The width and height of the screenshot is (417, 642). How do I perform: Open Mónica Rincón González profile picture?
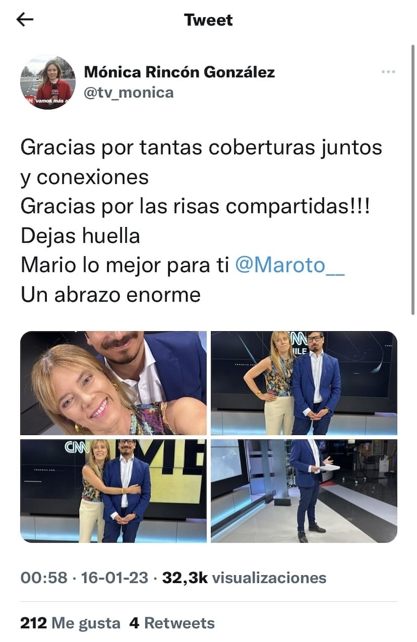[x=48, y=82]
